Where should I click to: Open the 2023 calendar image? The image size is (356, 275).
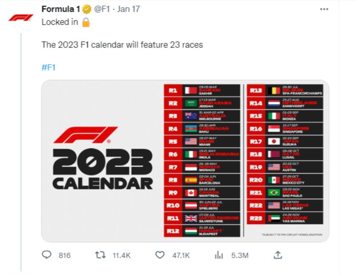(185, 160)
